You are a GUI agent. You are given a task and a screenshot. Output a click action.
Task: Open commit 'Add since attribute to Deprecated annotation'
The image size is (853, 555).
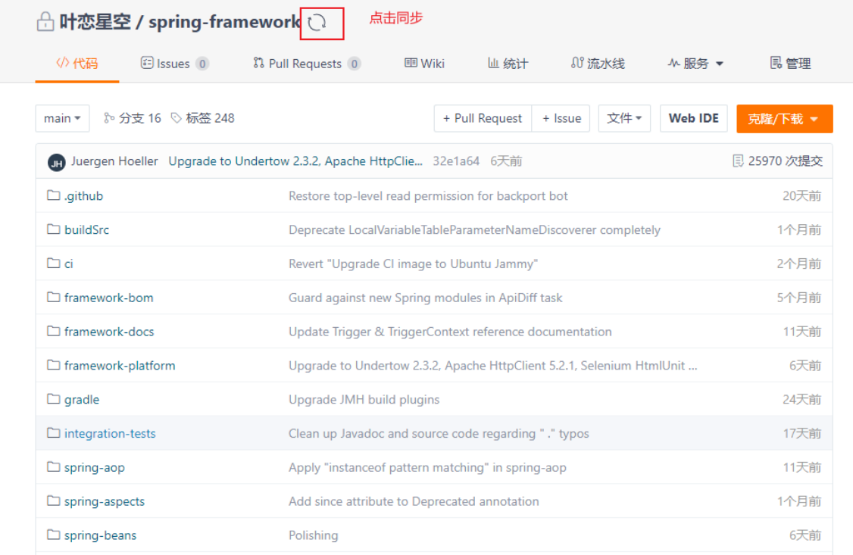point(414,502)
